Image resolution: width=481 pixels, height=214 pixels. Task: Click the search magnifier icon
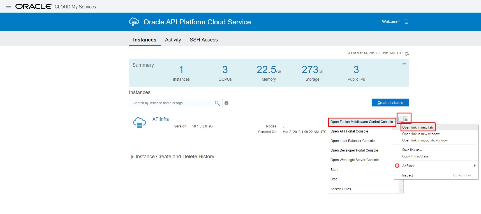click(x=217, y=103)
